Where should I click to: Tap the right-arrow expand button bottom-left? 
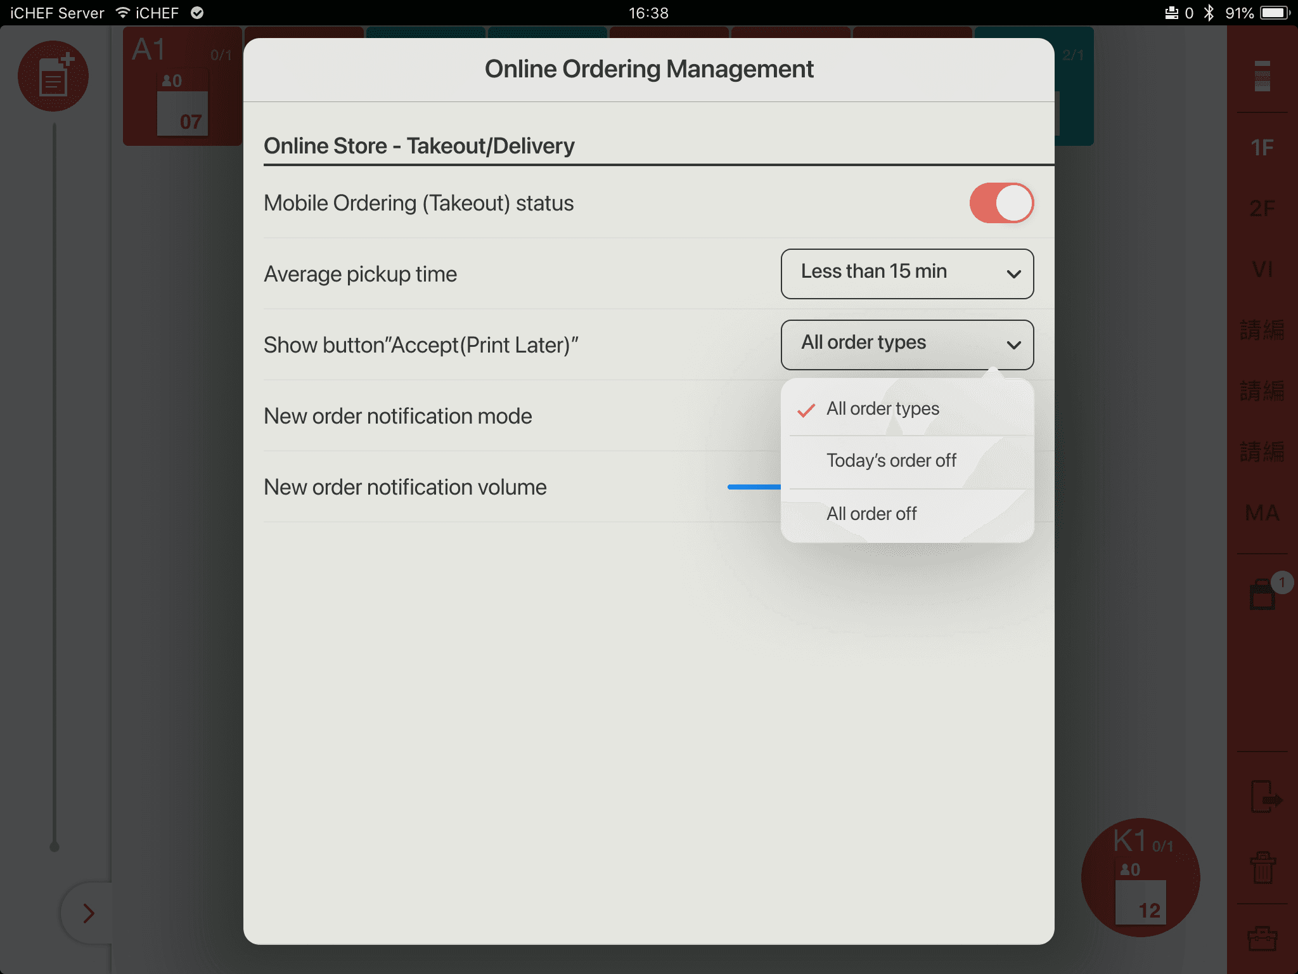(x=89, y=913)
